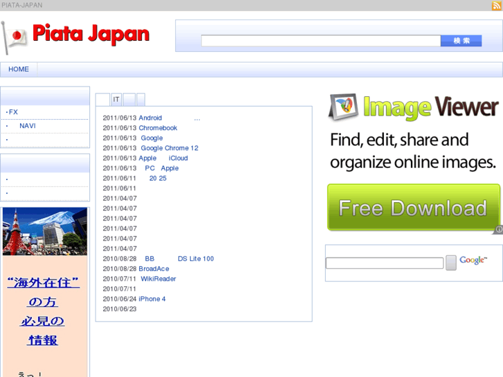Focus the Google custom search field
Screen dimensions: 503x377
click(x=384, y=263)
